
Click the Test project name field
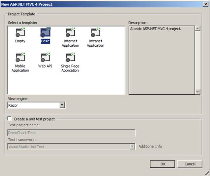(x=72, y=133)
